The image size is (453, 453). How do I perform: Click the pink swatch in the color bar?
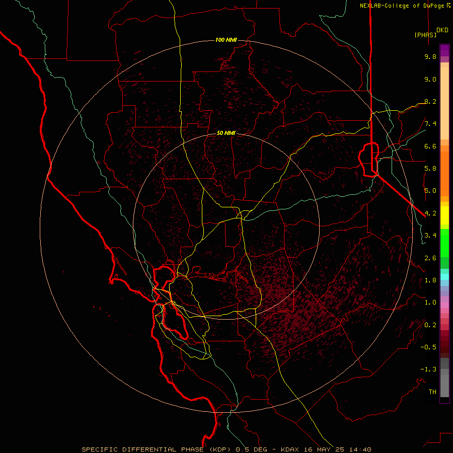(x=444, y=305)
